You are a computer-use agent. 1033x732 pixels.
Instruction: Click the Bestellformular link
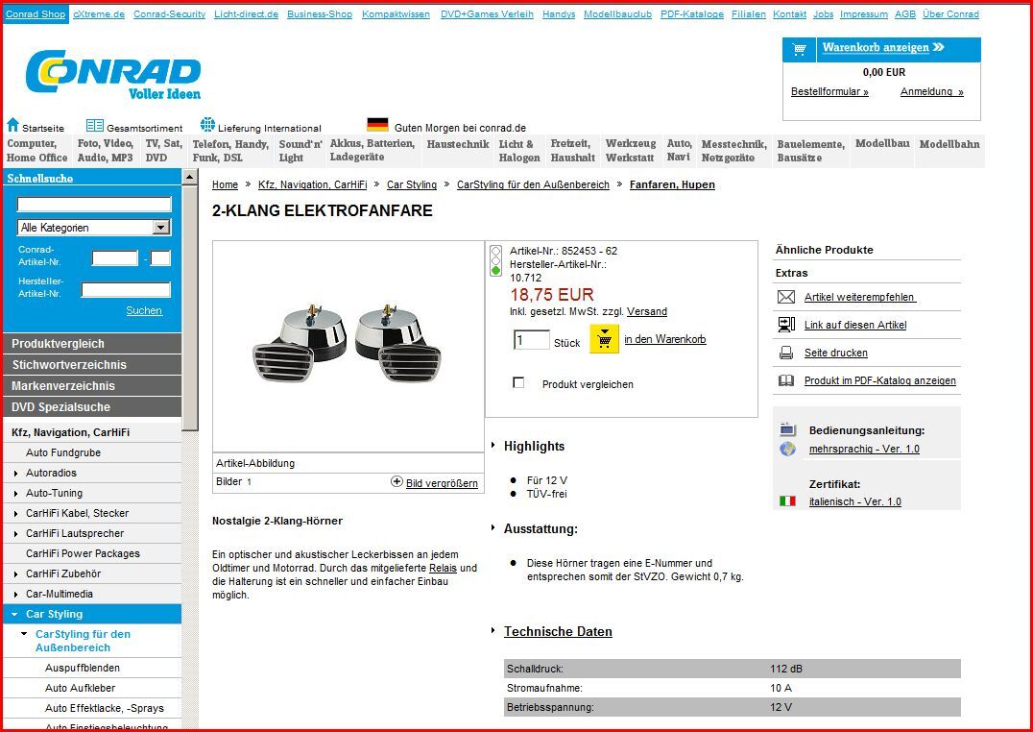829,92
